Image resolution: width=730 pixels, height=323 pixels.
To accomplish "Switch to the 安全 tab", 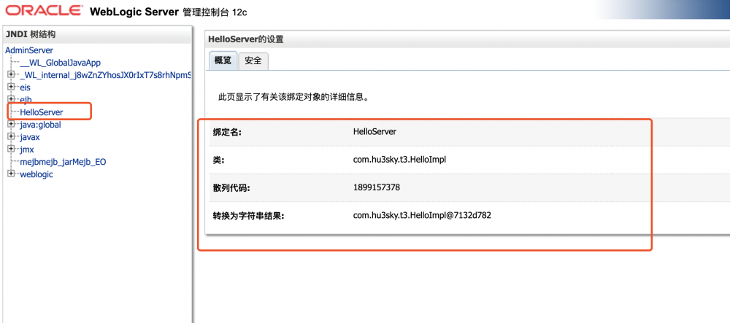I will click(253, 61).
